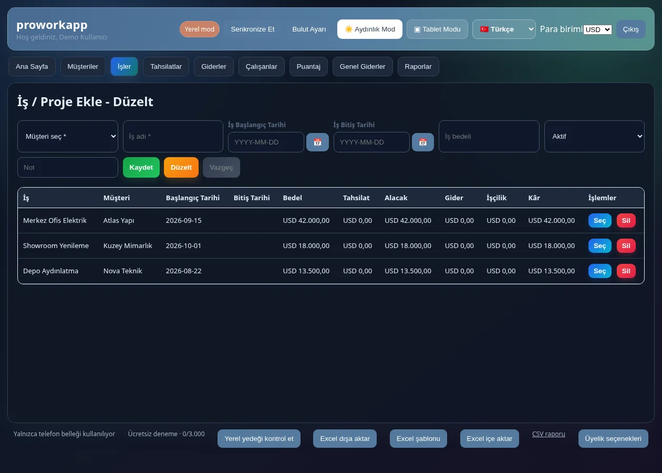Open start date calendar picker icon

[317, 142]
